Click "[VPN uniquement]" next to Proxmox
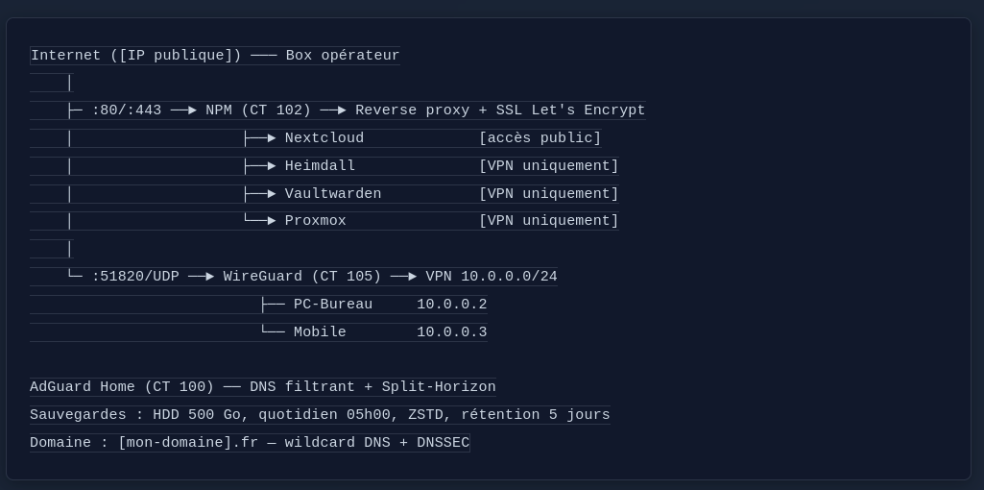 coord(548,221)
